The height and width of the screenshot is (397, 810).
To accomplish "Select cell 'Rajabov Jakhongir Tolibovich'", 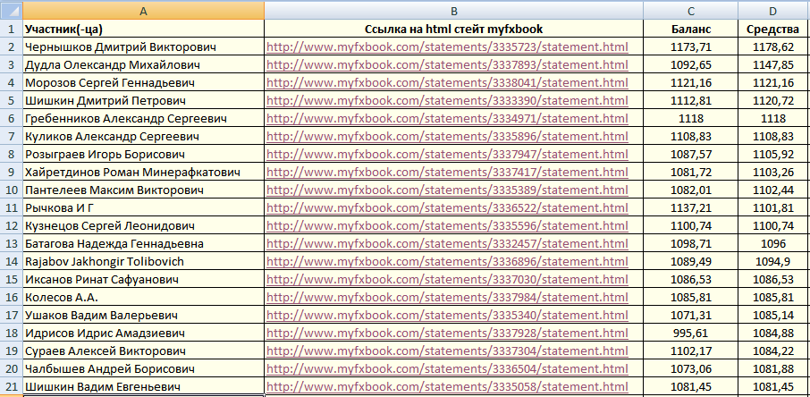I will (x=144, y=262).
